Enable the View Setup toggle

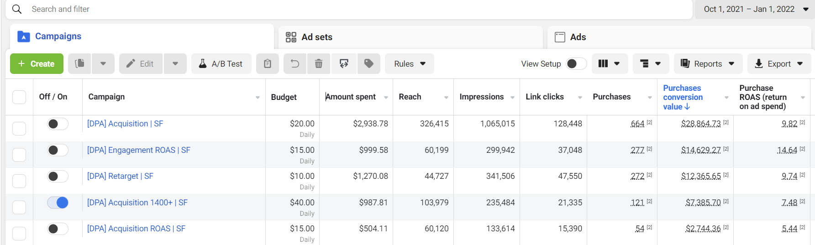576,64
